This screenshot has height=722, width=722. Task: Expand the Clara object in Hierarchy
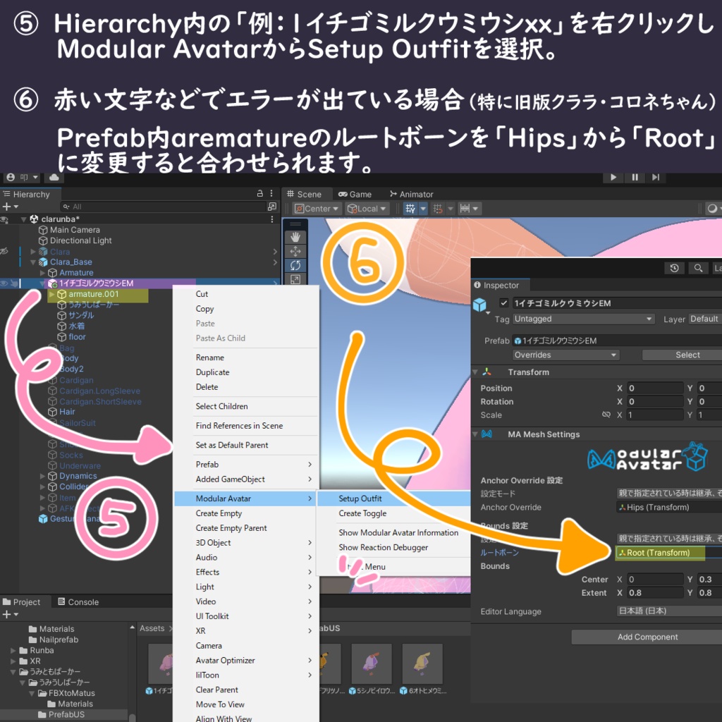pyautogui.click(x=33, y=252)
